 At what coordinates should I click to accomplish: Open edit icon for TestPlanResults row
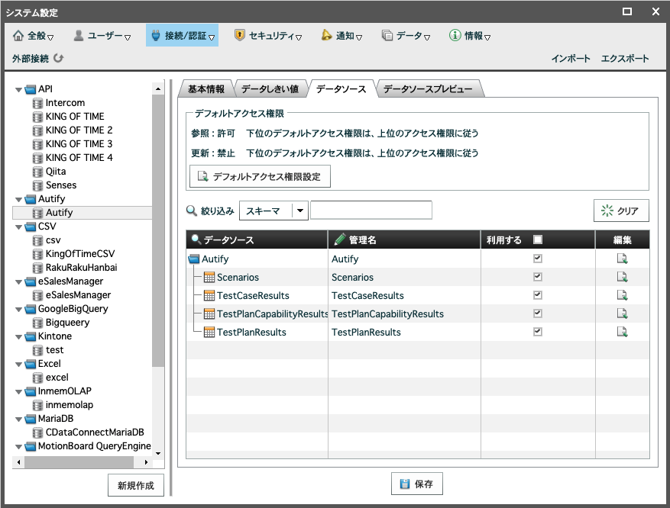[x=622, y=332]
